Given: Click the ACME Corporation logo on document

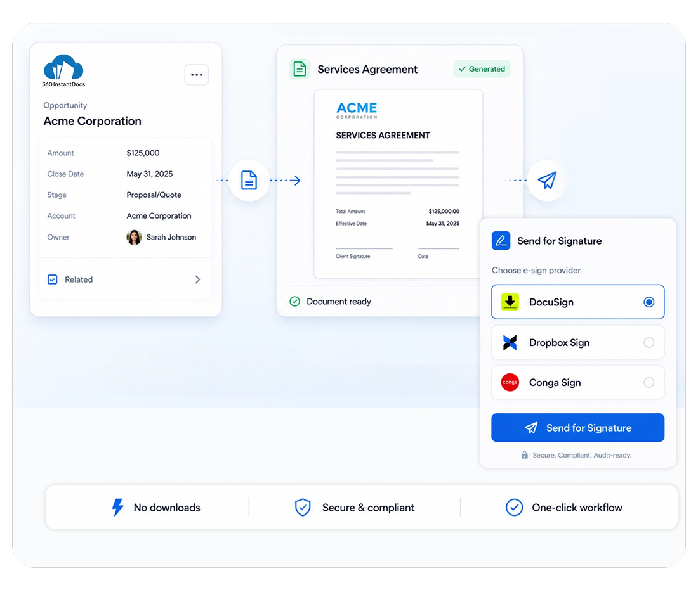Looking at the screenshot, I should [x=357, y=110].
